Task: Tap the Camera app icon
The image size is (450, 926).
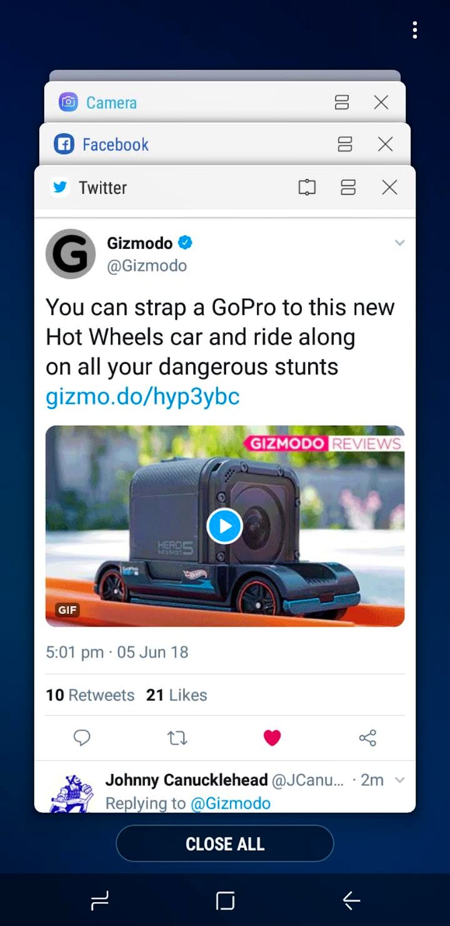Action: [x=68, y=102]
